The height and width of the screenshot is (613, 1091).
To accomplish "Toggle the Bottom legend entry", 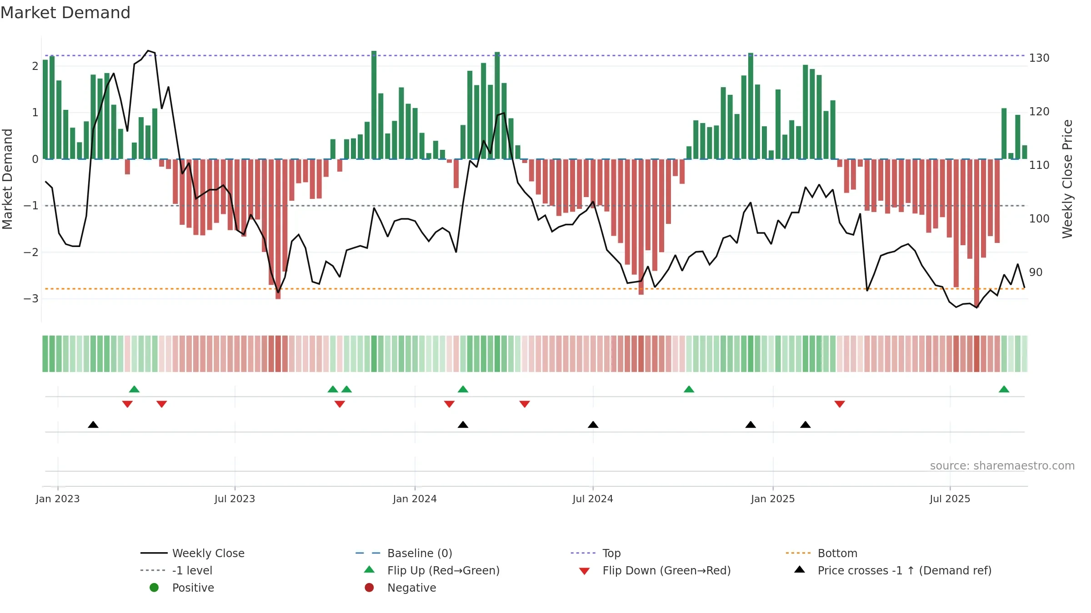I will [x=821, y=553].
